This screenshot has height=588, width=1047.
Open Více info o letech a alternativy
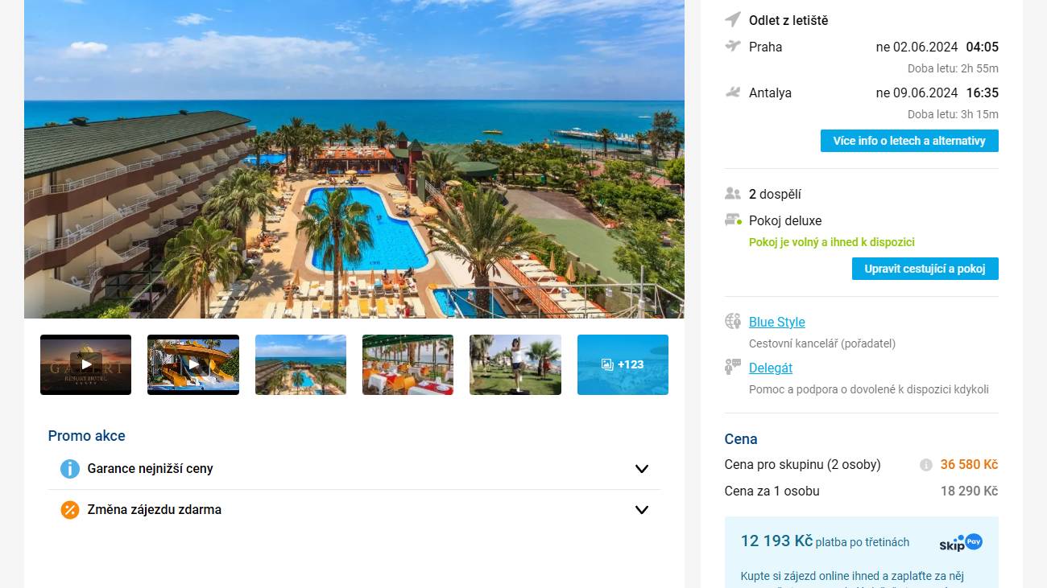909,141
